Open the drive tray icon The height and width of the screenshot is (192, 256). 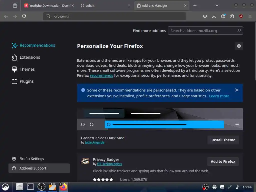coord(222,187)
